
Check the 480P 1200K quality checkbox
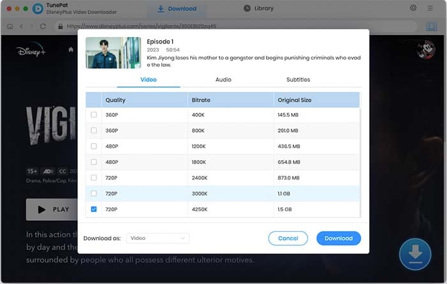(93, 146)
